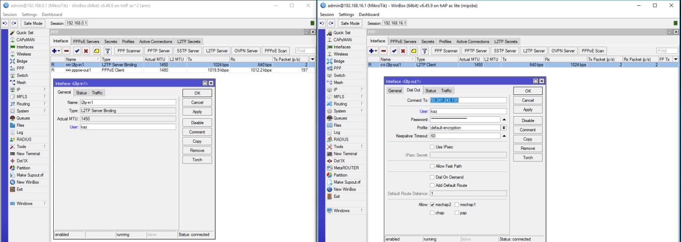This screenshot has height=242, width=681.
Task: Open New Terminal in the left WinBox sidebar
Action: [x=28, y=153]
